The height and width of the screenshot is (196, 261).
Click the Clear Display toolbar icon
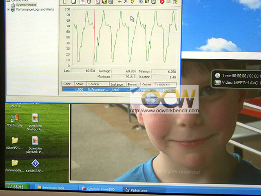[x=73, y=2]
